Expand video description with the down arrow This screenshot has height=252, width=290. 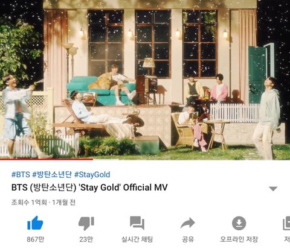tap(273, 189)
